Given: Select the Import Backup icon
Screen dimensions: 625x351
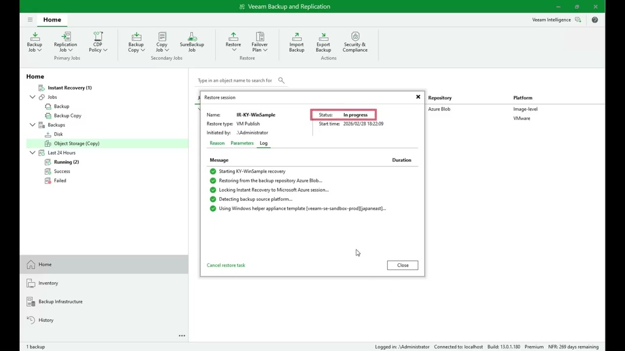Looking at the screenshot, I should 296,42.
